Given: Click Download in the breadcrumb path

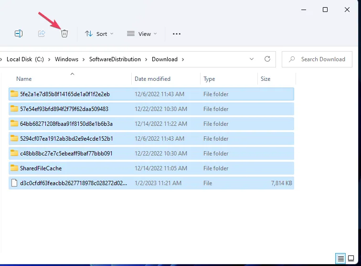Looking at the screenshot, I should coord(165,59).
